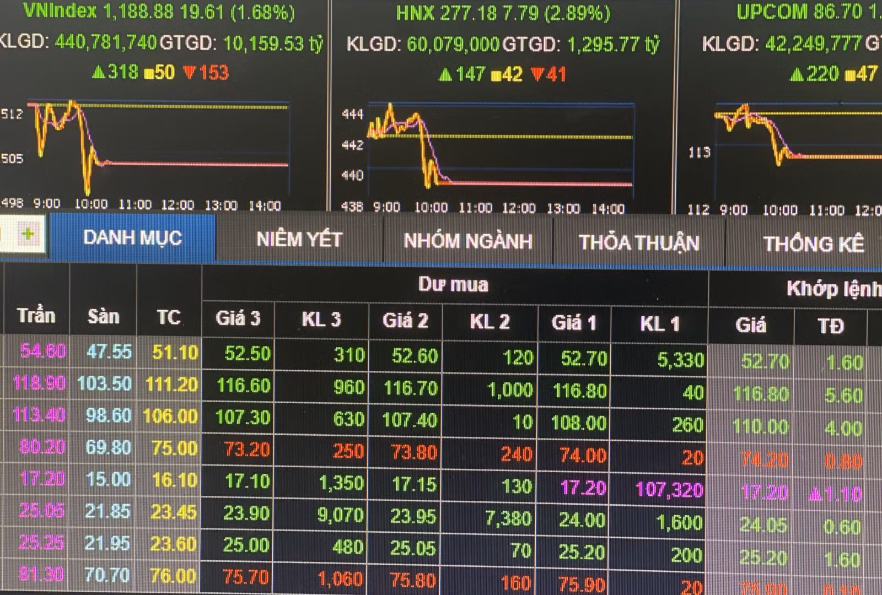The image size is (882, 595).
Task: Click the matched price 24.05
Action: click(763, 524)
